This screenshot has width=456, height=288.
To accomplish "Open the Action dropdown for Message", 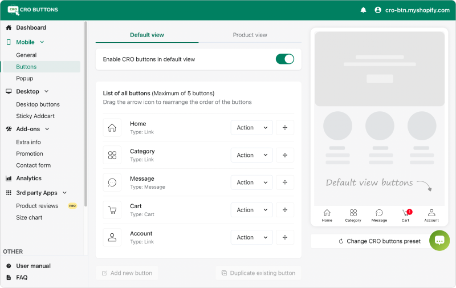I will pos(251,182).
